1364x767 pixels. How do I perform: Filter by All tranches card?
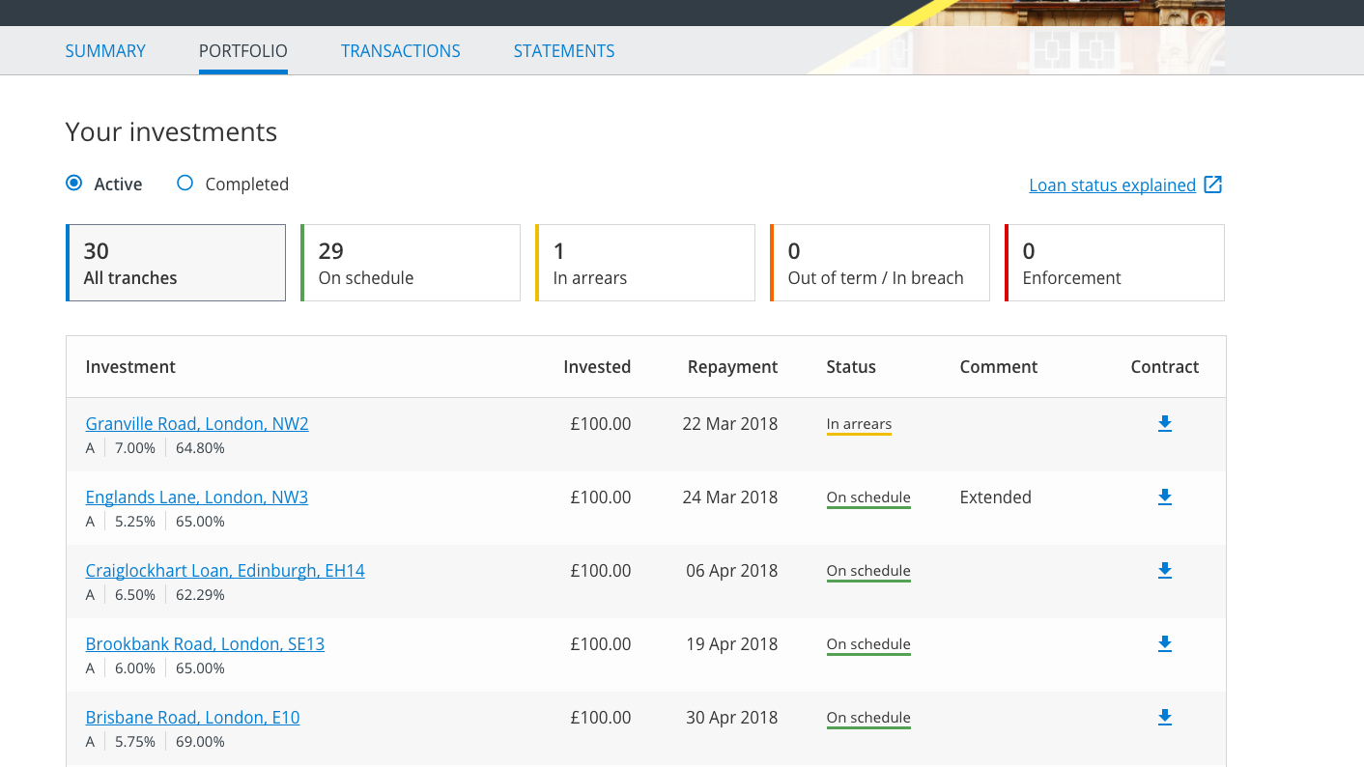[x=176, y=263]
